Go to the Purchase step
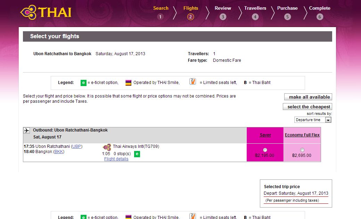361x219 pixels. point(287,8)
